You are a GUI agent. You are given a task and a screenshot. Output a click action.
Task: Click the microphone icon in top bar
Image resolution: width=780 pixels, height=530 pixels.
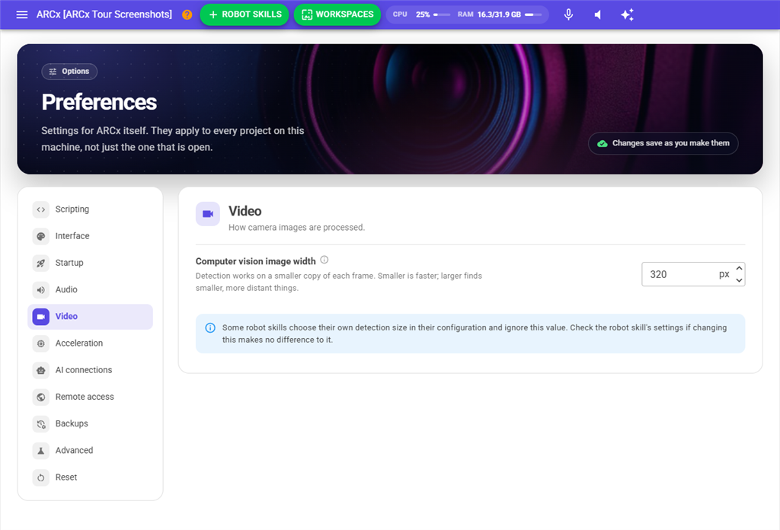point(568,14)
